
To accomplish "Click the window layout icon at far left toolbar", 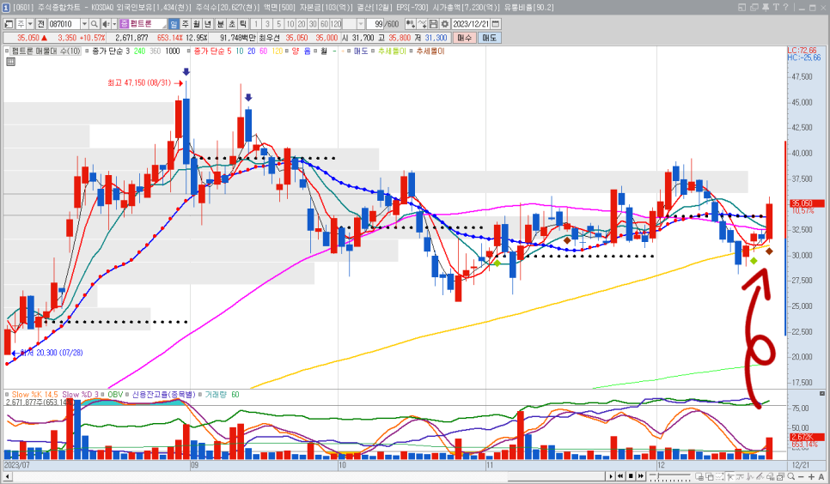I will pos(9,24).
